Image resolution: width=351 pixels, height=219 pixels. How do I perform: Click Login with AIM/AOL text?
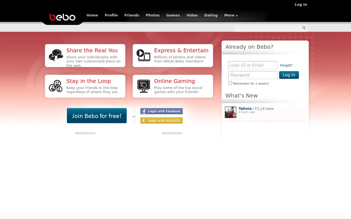point(164,120)
